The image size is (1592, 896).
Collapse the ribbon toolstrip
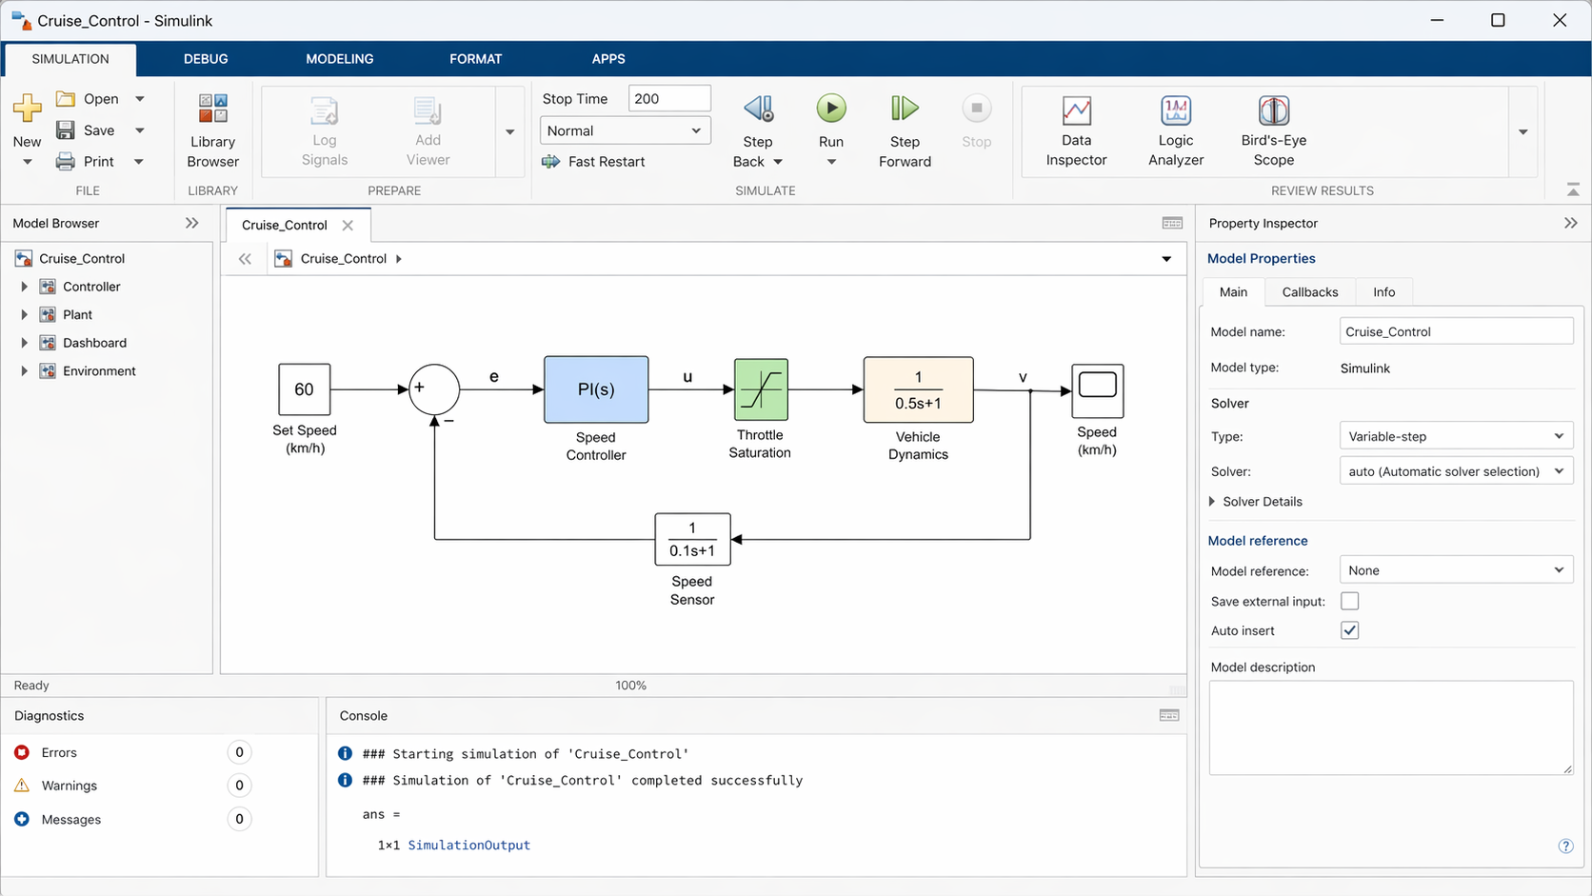pos(1573,190)
